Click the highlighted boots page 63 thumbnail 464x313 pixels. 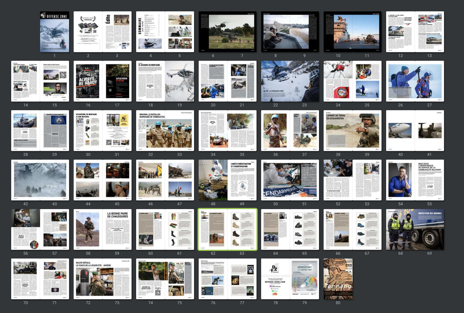tap(242, 229)
